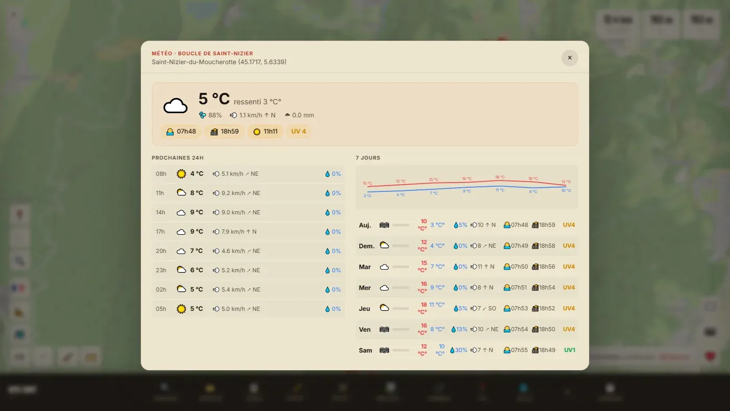Select the Auj. daily forecast row
The width and height of the screenshot is (730, 411).
[x=467, y=225]
